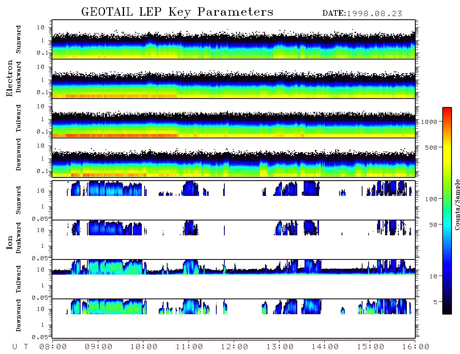Select the Ion 'Tailward' axis label
The height and width of the screenshot is (354, 460).
click(19, 279)
